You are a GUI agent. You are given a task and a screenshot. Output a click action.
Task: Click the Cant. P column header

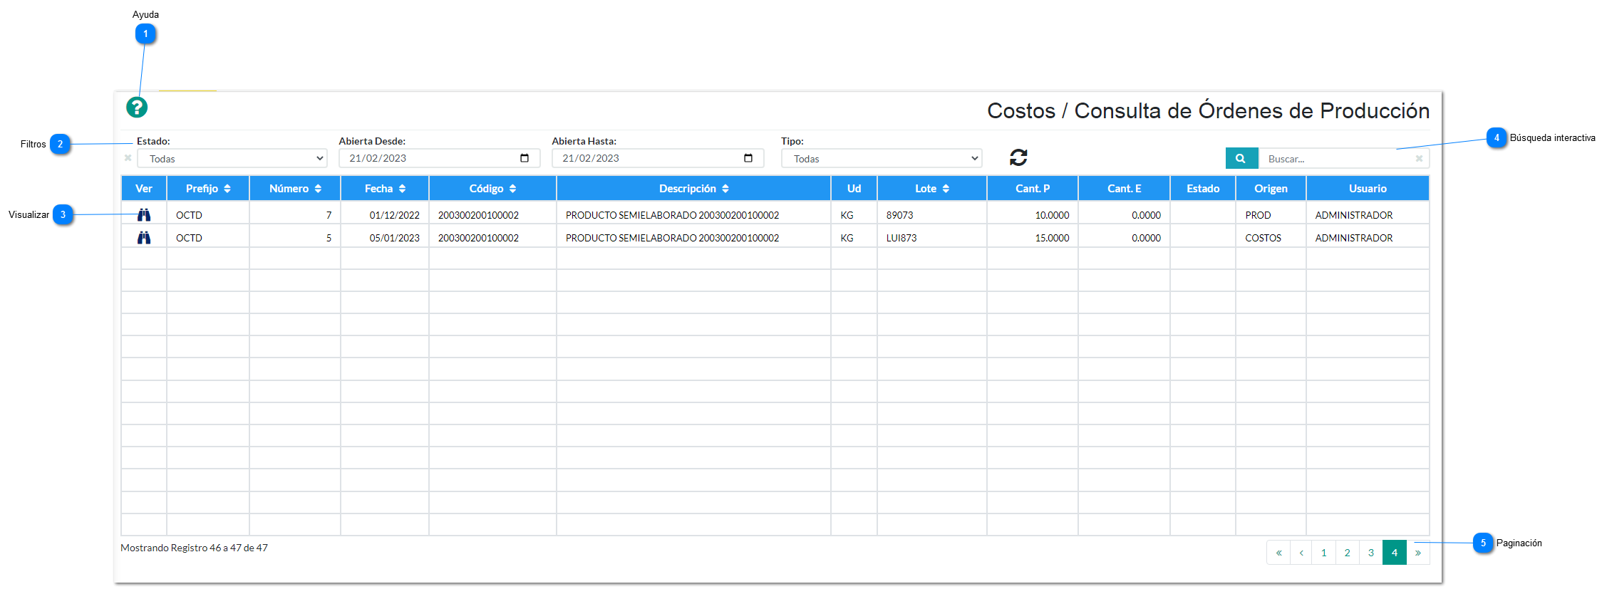(1033, 189)
